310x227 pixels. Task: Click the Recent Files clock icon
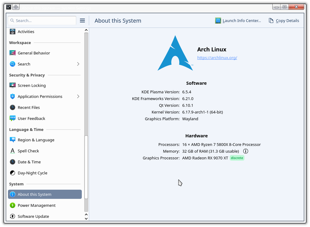point(13,107)
